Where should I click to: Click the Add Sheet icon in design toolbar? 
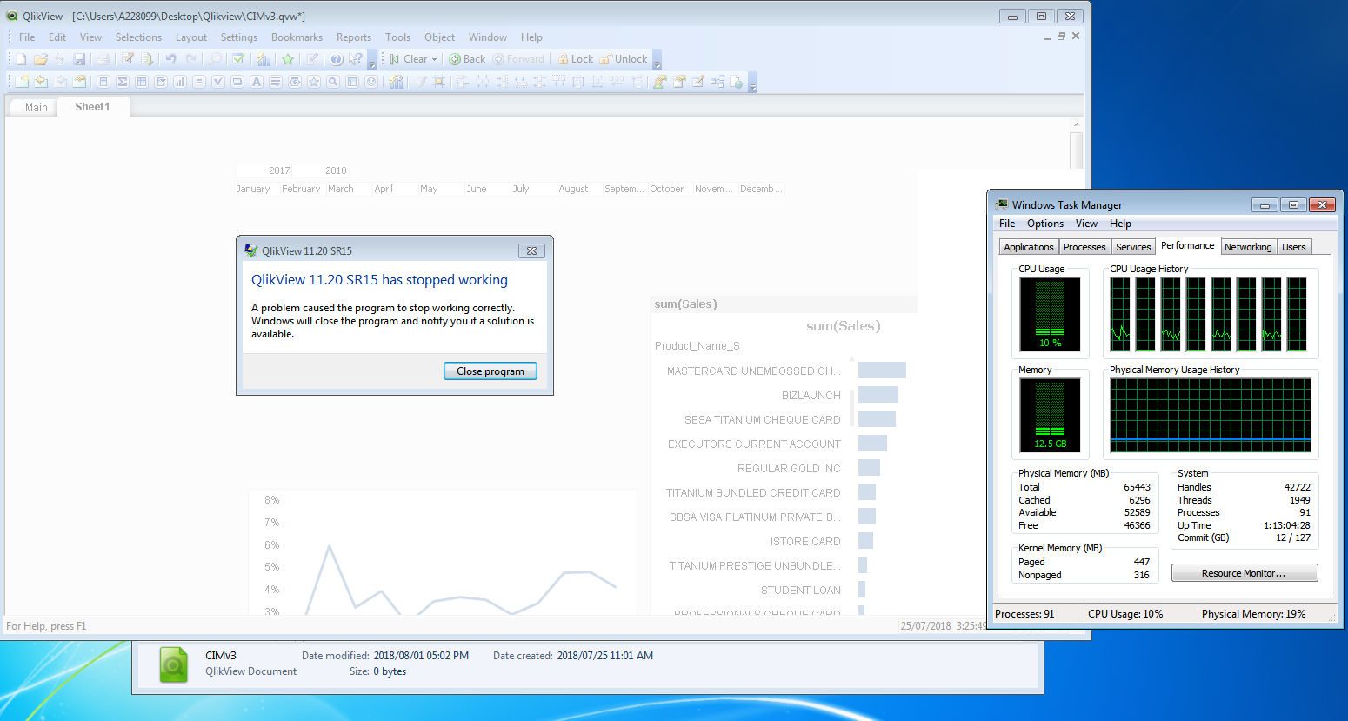(22, 82)
